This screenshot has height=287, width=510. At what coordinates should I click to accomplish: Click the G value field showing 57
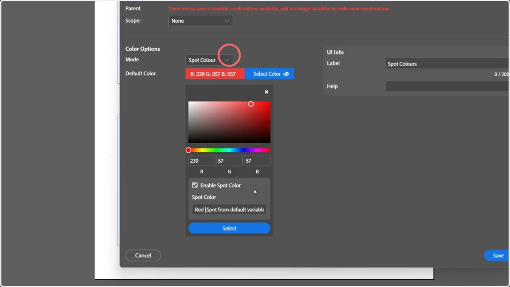pos(229,161)
